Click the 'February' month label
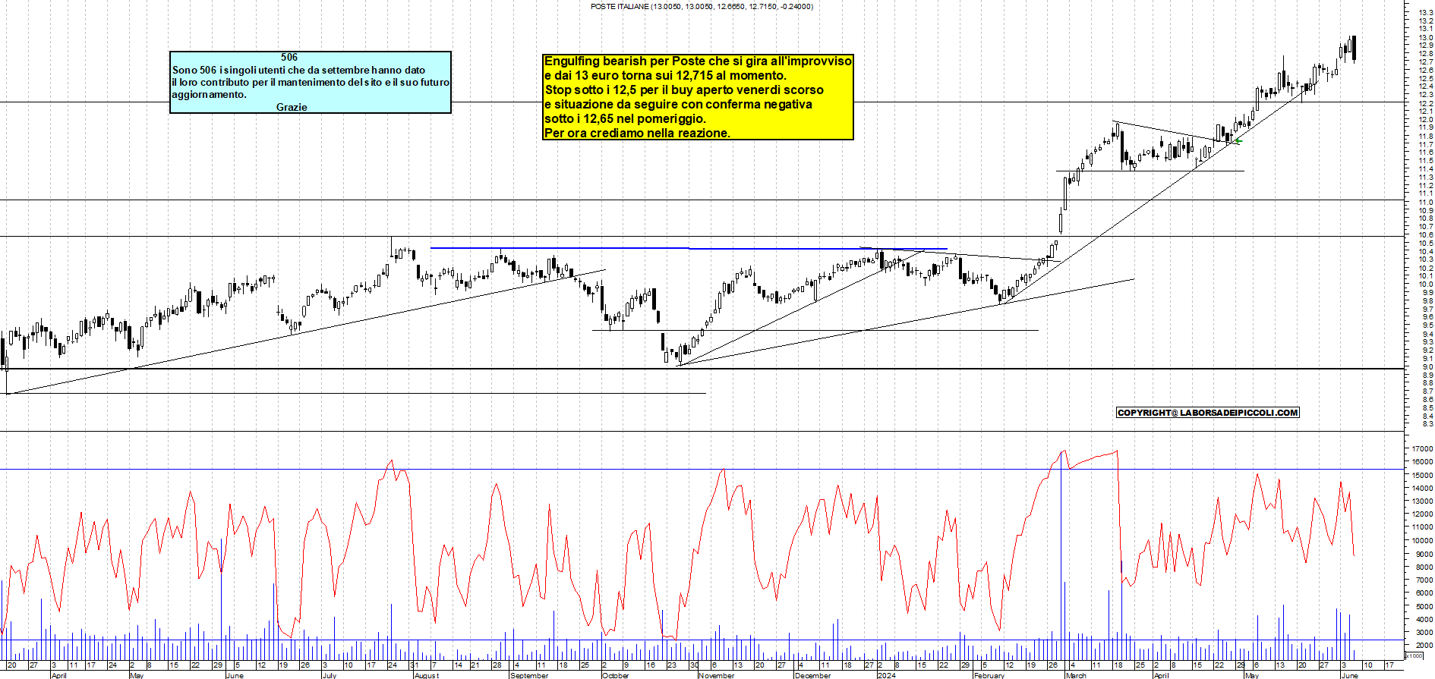The width and height of the screenshot is (1435, 679). coord(989,675)
